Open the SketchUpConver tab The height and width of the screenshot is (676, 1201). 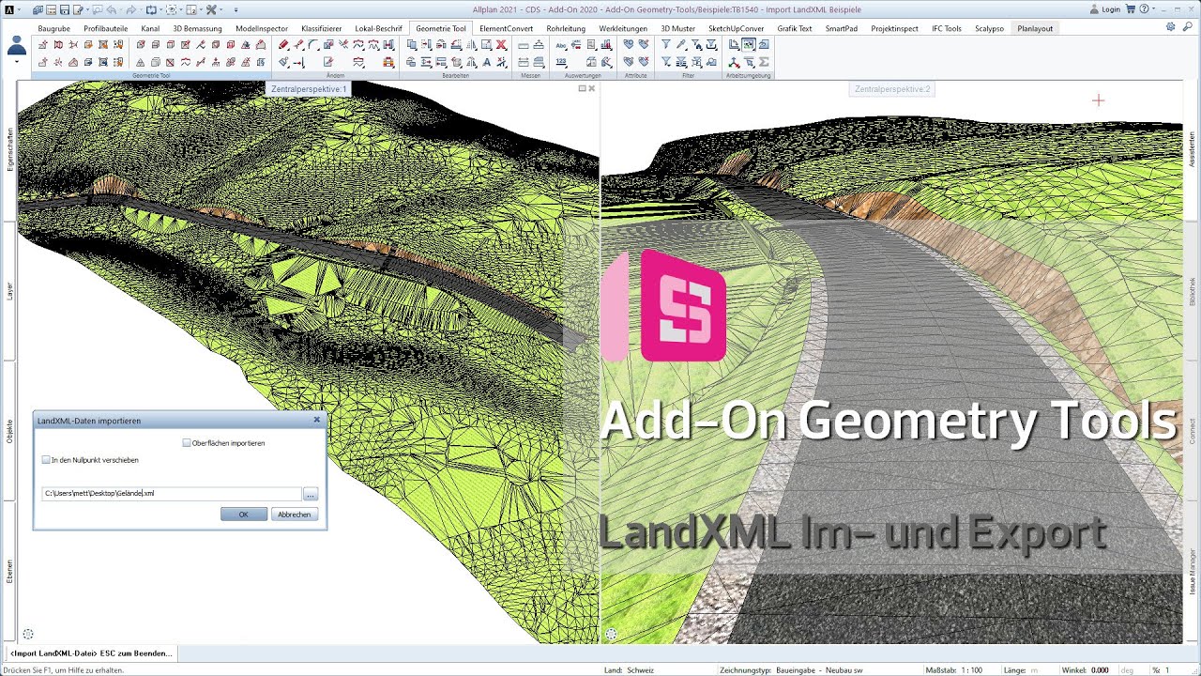coord(736,28)
